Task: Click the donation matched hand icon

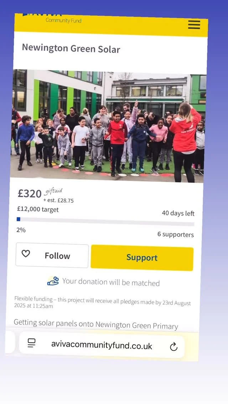Action: click(53, 281)
